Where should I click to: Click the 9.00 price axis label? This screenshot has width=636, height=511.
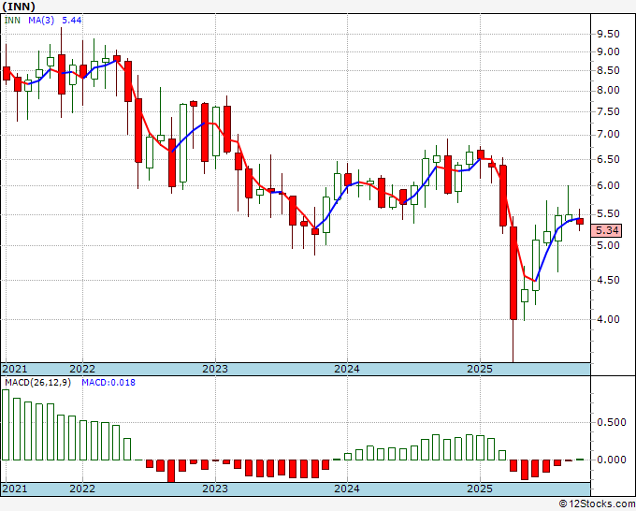point(608,52)
